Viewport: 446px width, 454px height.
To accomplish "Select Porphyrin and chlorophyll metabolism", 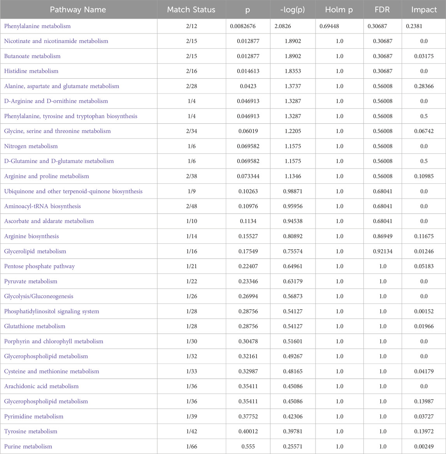I will click(x=54, y=341).
